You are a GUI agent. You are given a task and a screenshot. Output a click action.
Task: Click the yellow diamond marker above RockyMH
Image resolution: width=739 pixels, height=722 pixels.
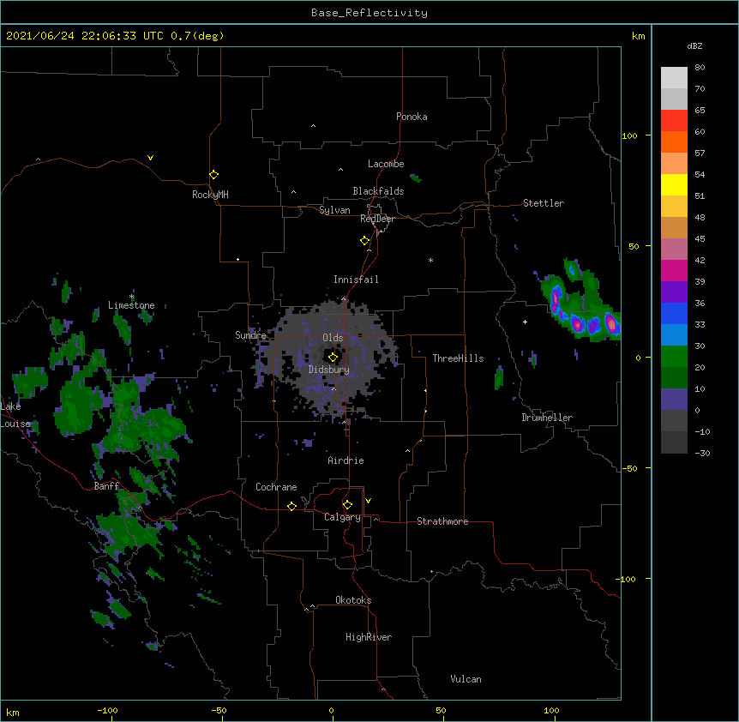point(213,175)
